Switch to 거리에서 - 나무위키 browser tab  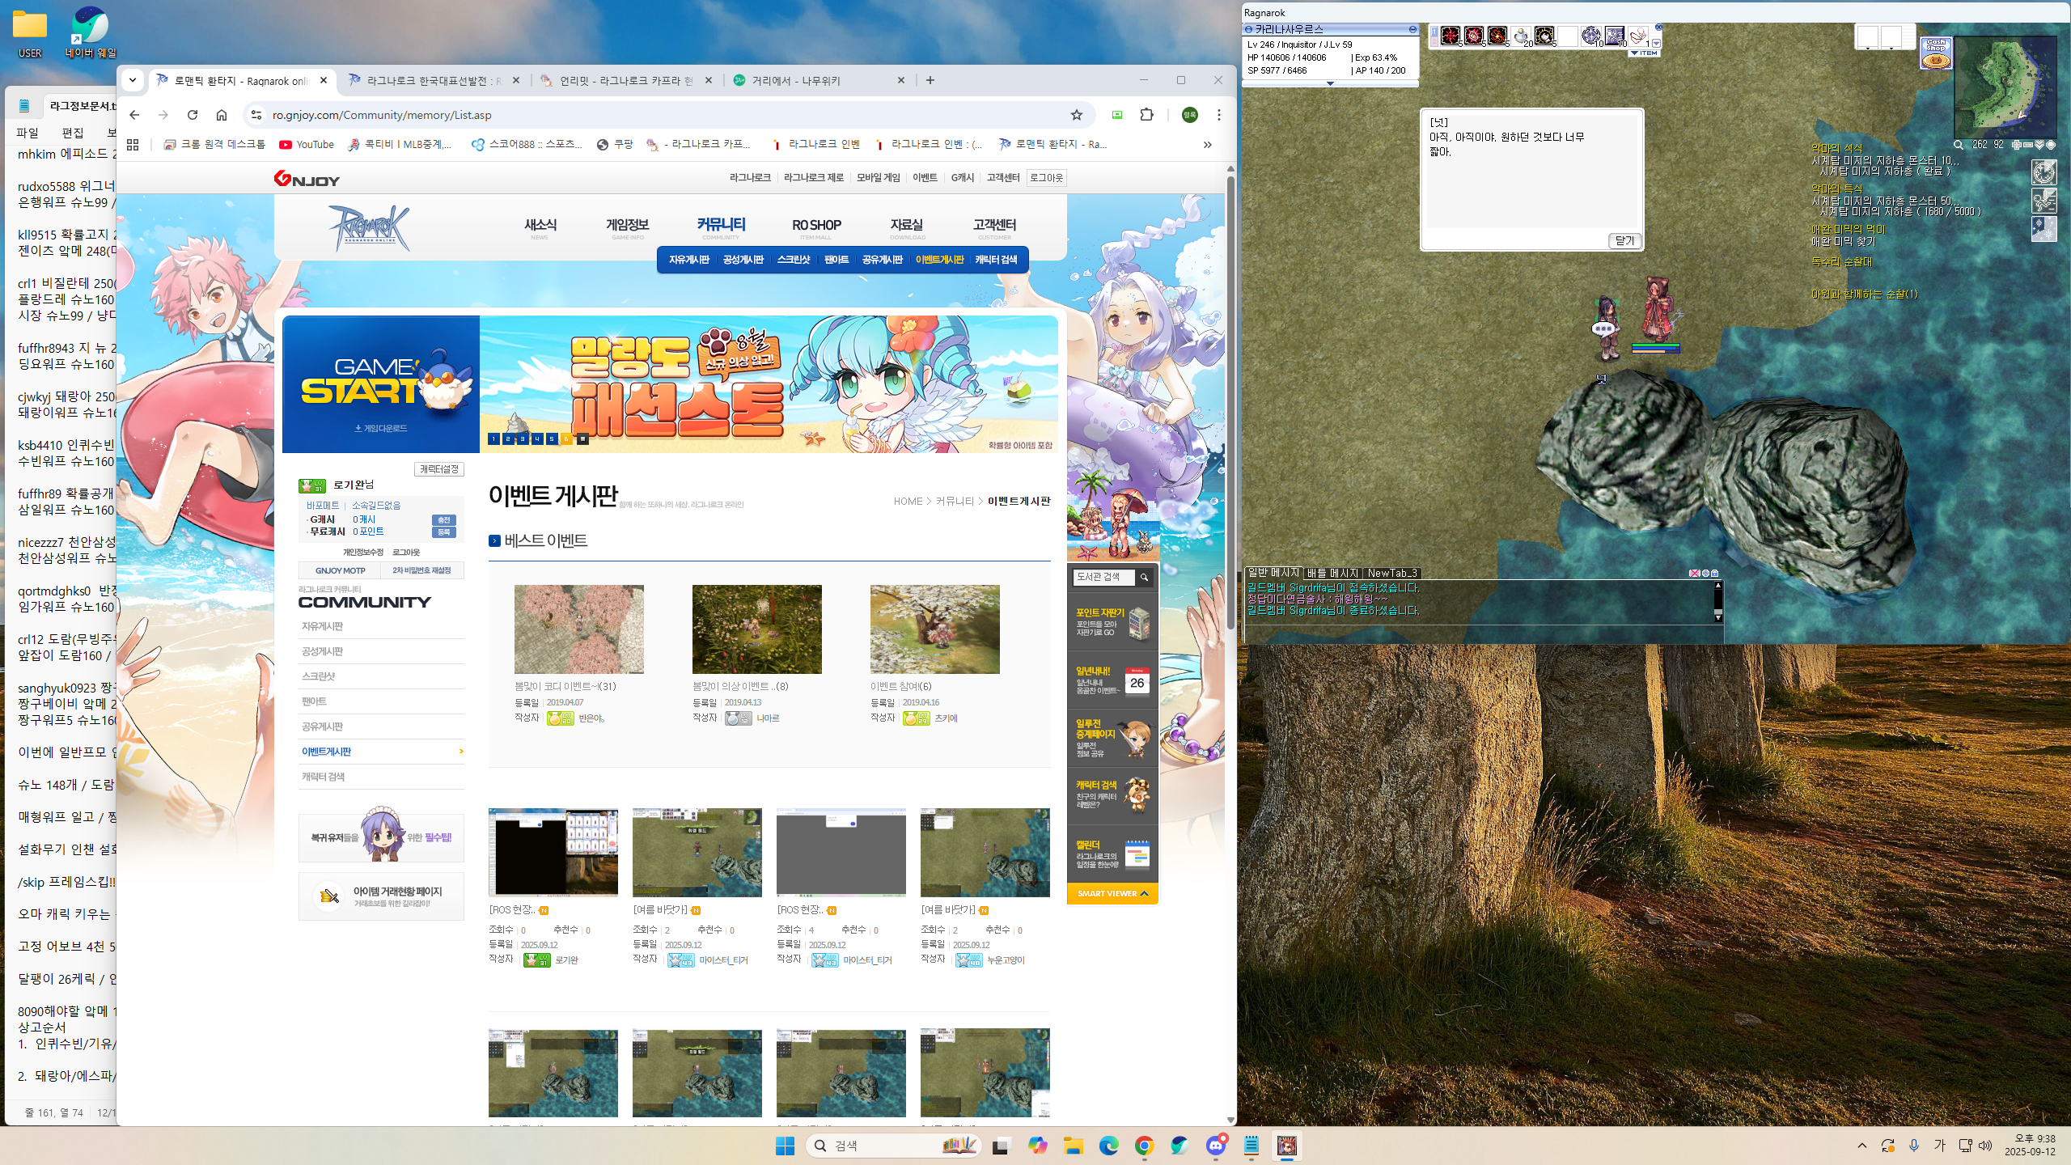point(819,81)
